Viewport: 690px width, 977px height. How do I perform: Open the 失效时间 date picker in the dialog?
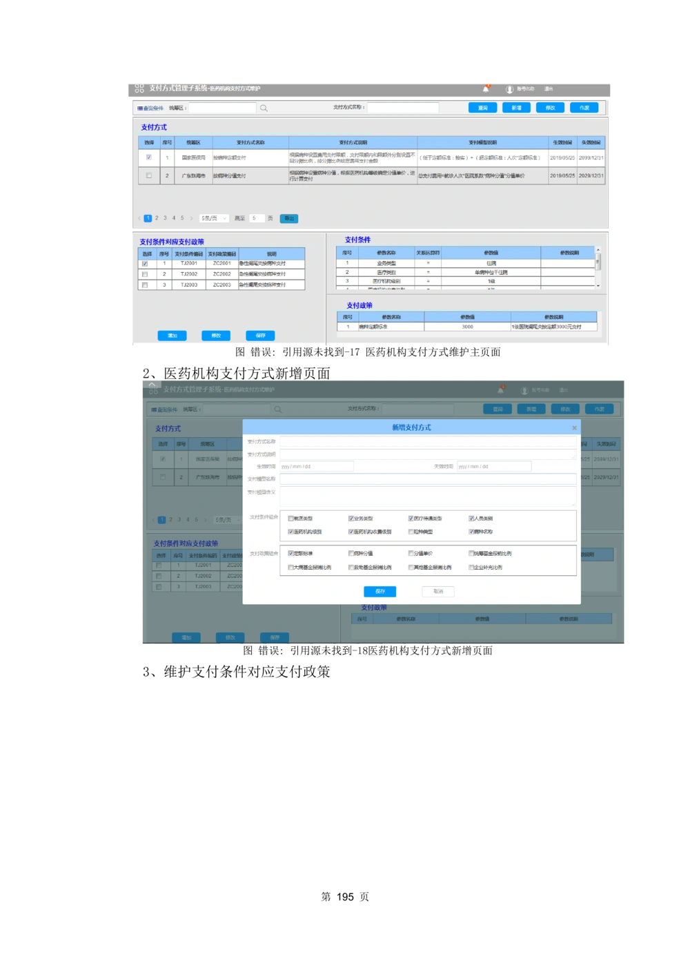[493, 467]
